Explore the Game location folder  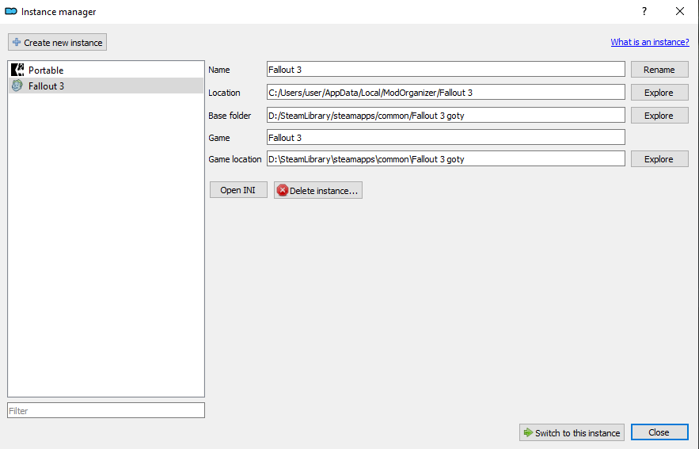pos(659,159)
